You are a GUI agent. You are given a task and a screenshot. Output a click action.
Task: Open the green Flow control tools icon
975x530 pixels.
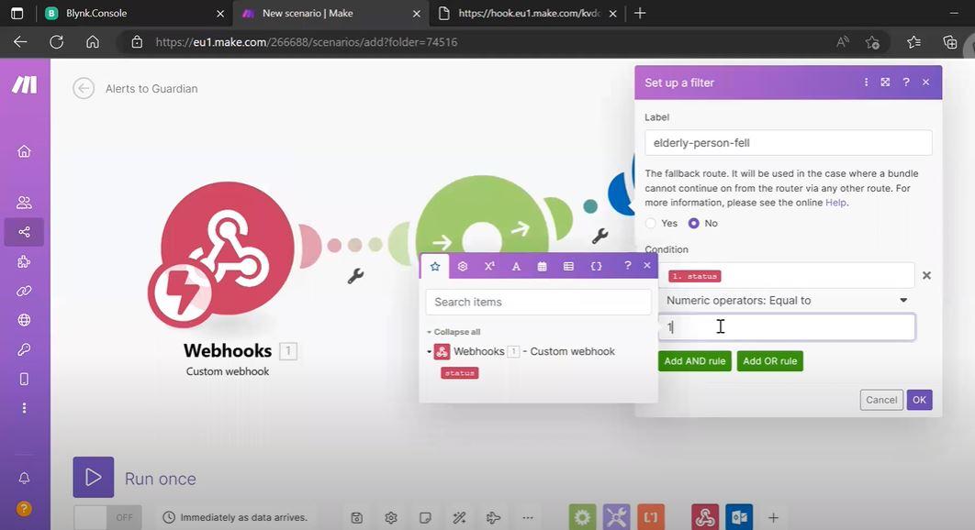tap(583, 517)
